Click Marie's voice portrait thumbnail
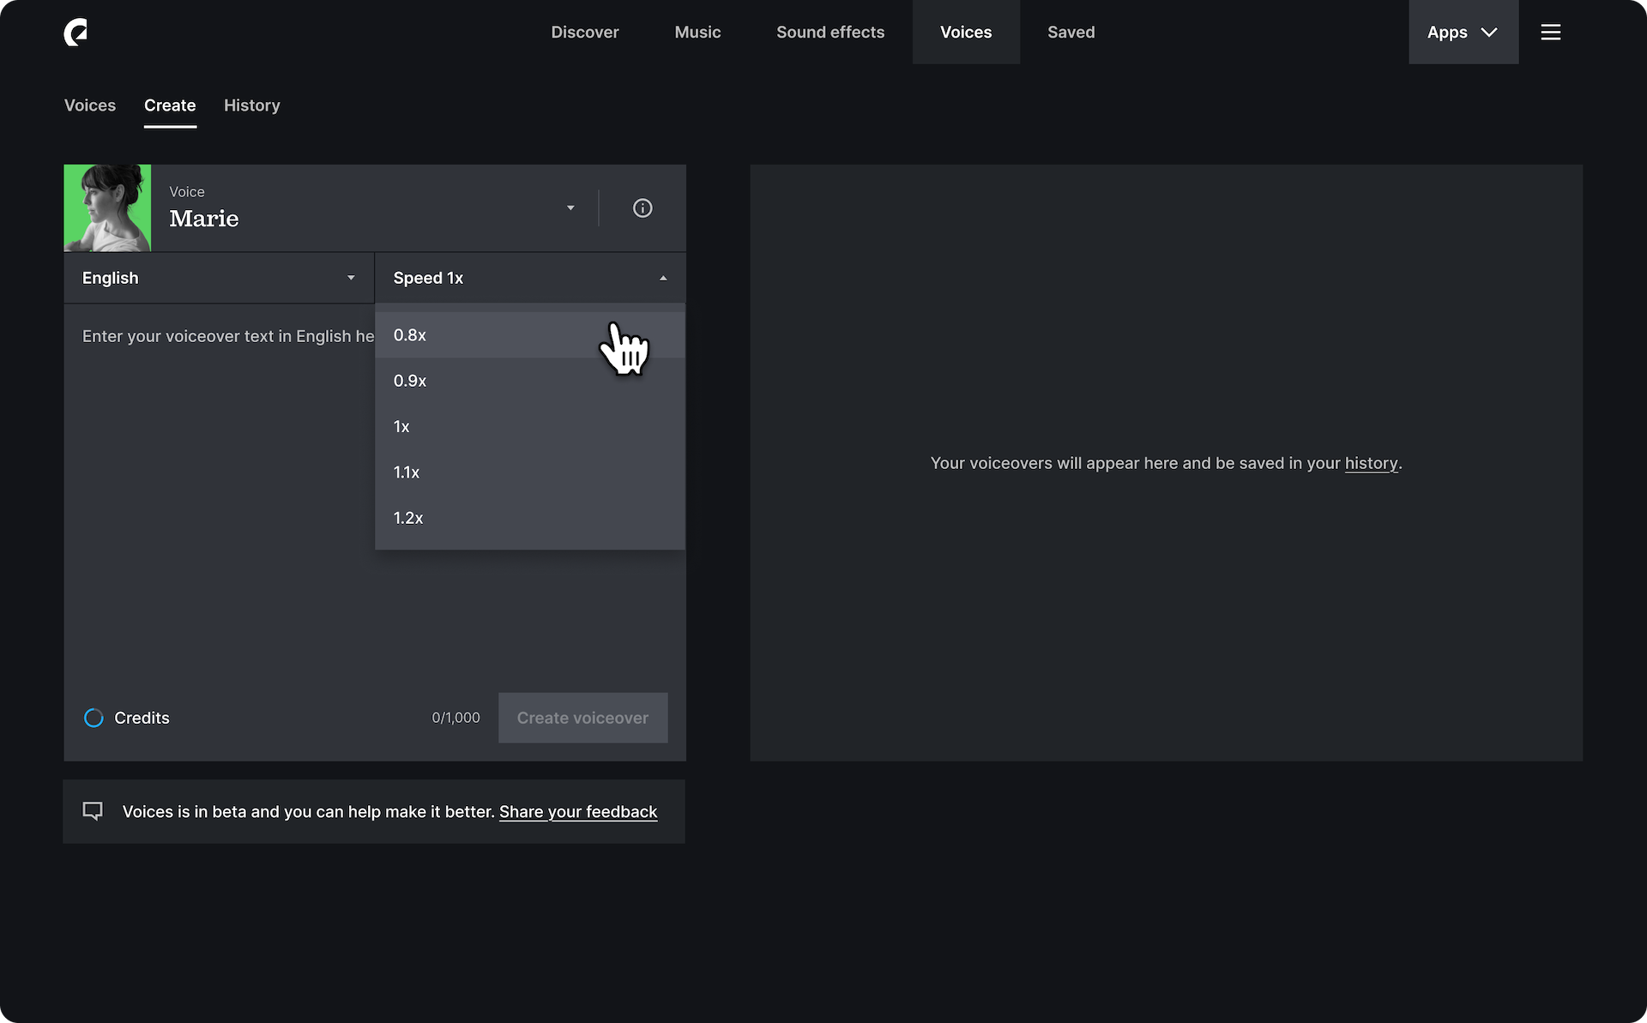 pyautogui.click(x=107, y=208)
